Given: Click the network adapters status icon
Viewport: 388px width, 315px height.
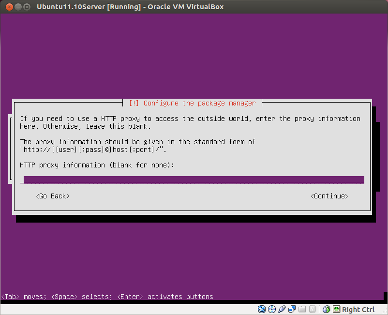Looking at the screenshot, I should [292, 309].
